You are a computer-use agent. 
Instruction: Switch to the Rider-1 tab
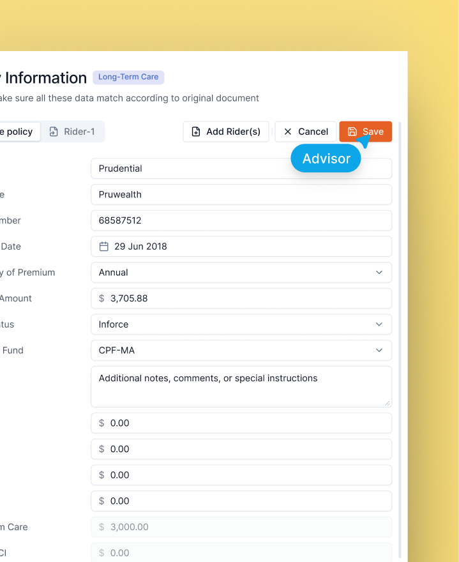pos(72,132)
